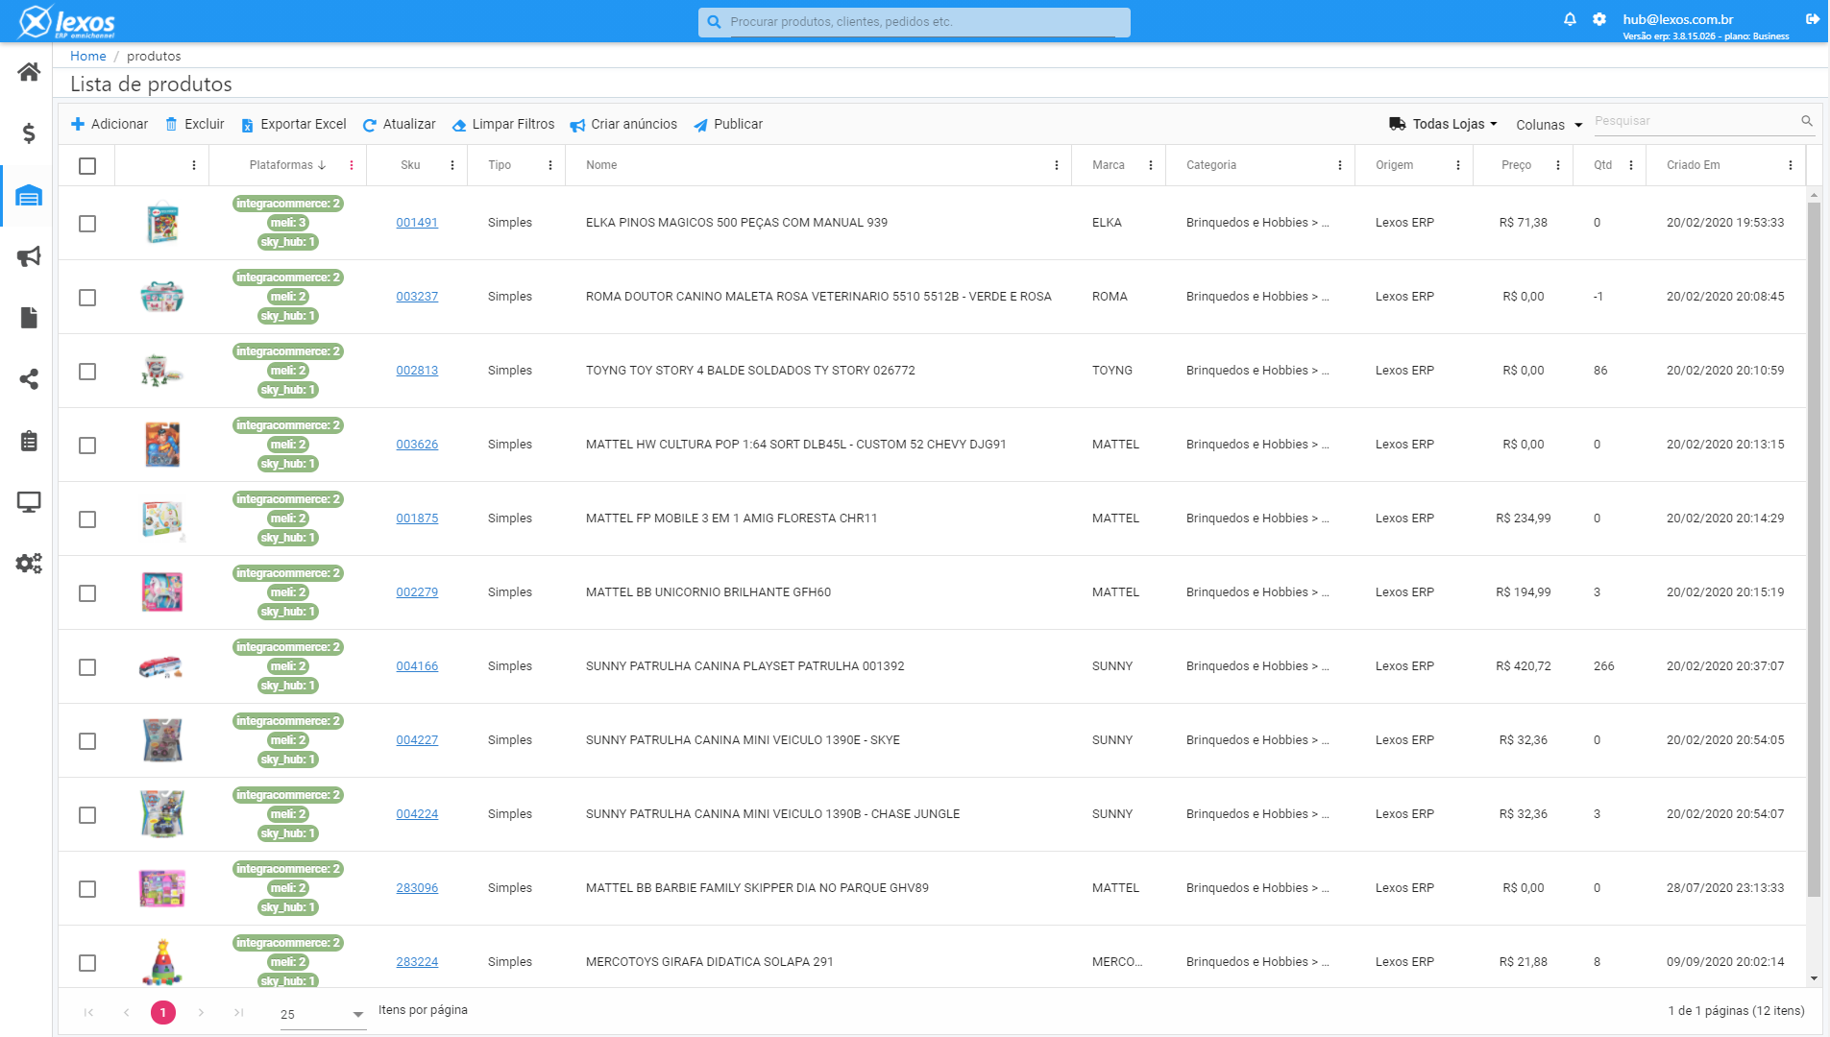Click the hub@lexos.com.br account label

1678,19
